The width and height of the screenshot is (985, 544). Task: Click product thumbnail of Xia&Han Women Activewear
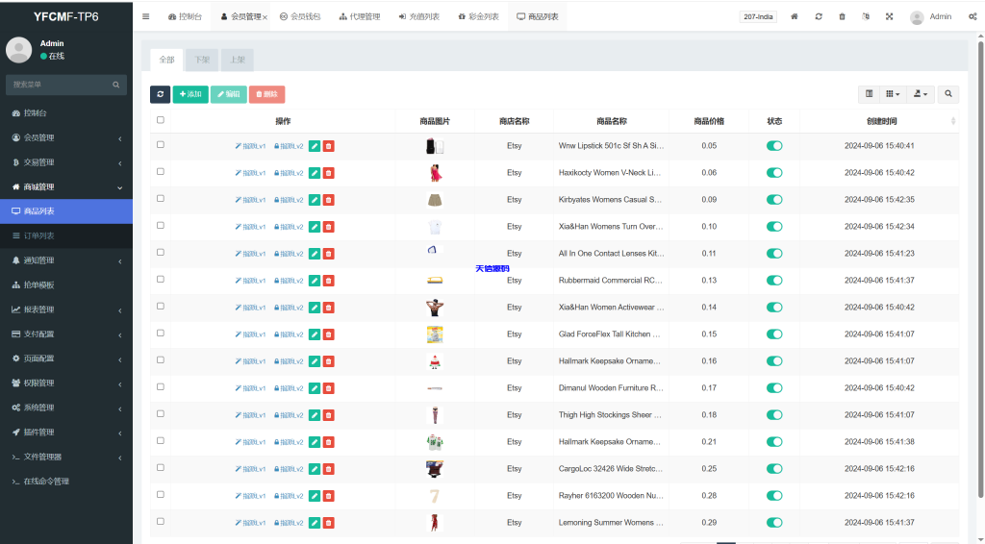click(x=434, y=308)
